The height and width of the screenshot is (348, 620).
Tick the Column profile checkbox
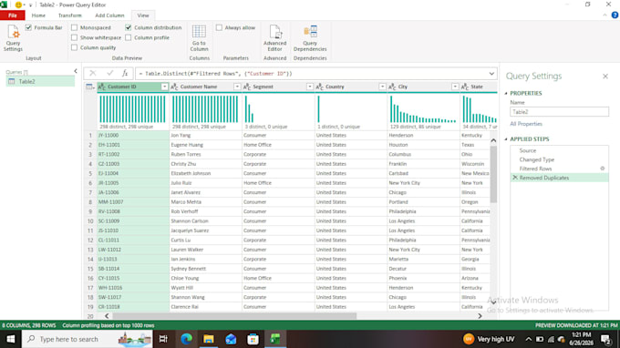tap(129, 37)
